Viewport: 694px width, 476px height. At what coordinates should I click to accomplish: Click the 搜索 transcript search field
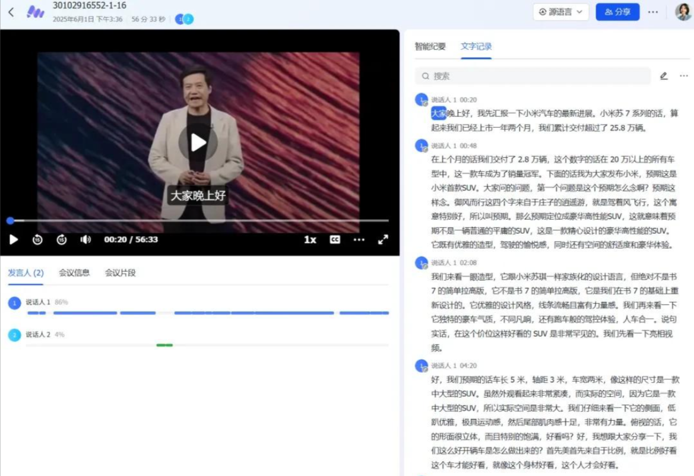[533, 76]
